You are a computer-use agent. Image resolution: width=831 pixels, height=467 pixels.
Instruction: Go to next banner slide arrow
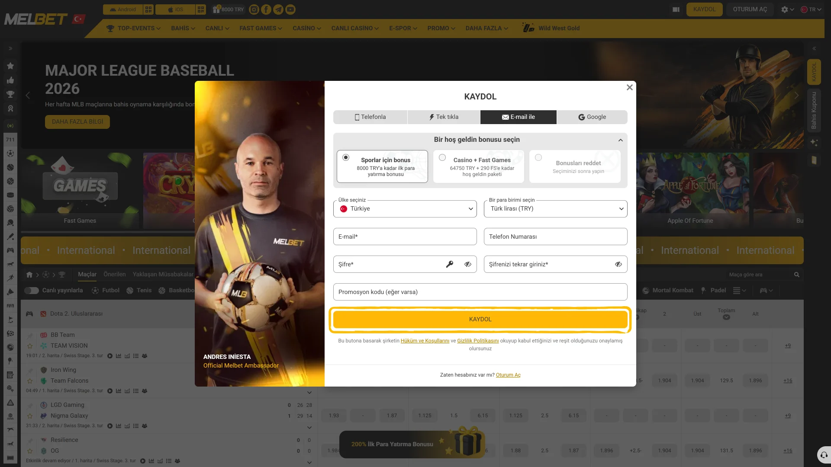pos(796,95)
